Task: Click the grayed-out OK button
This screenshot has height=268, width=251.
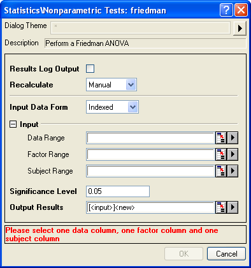Action: point(183,254)
